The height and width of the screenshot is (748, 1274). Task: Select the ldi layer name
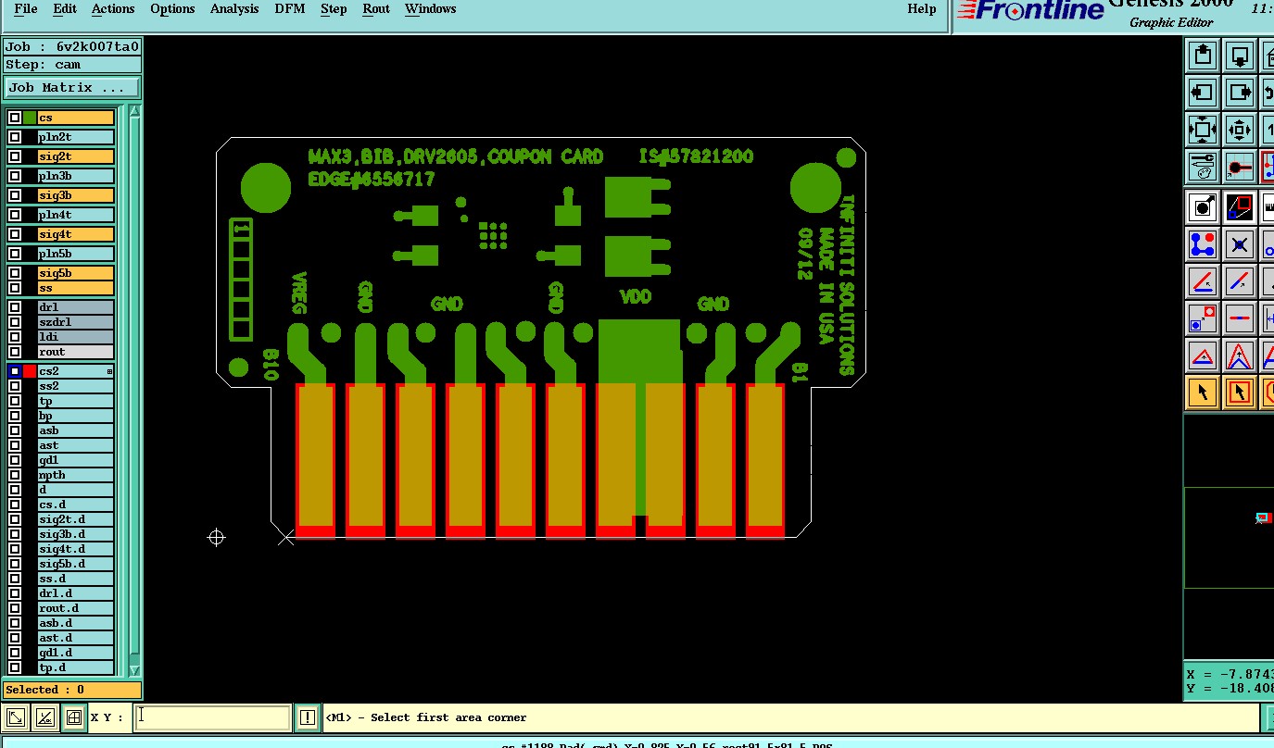75,337
